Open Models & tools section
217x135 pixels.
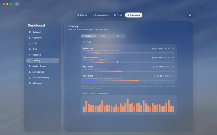43,66
